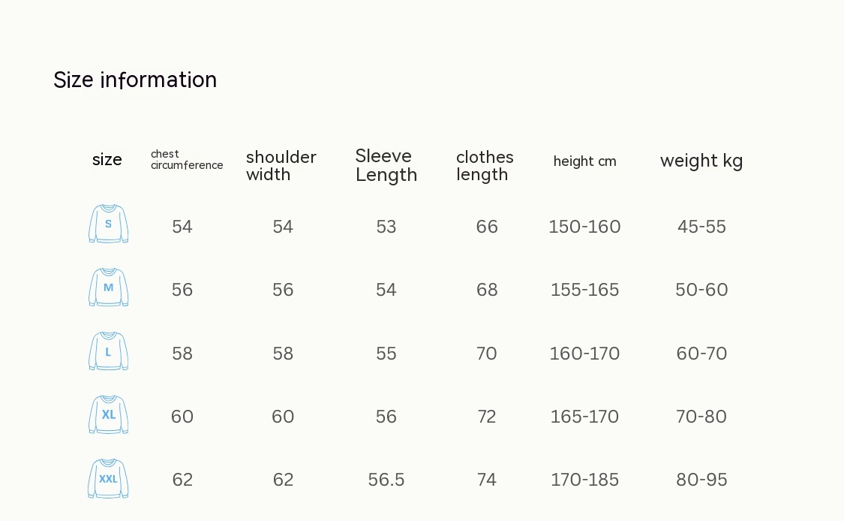Select the chest circumference column header

[x=187, y=160]
